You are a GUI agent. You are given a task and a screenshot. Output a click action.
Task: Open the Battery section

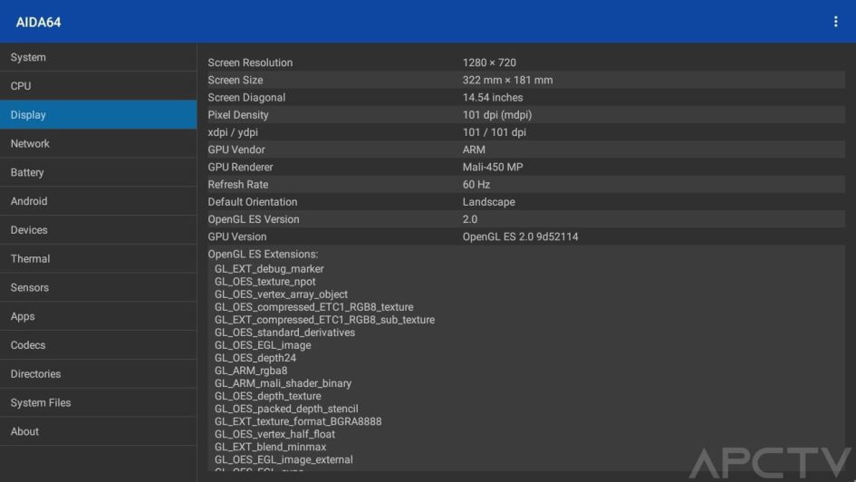(x=98, y=172)
